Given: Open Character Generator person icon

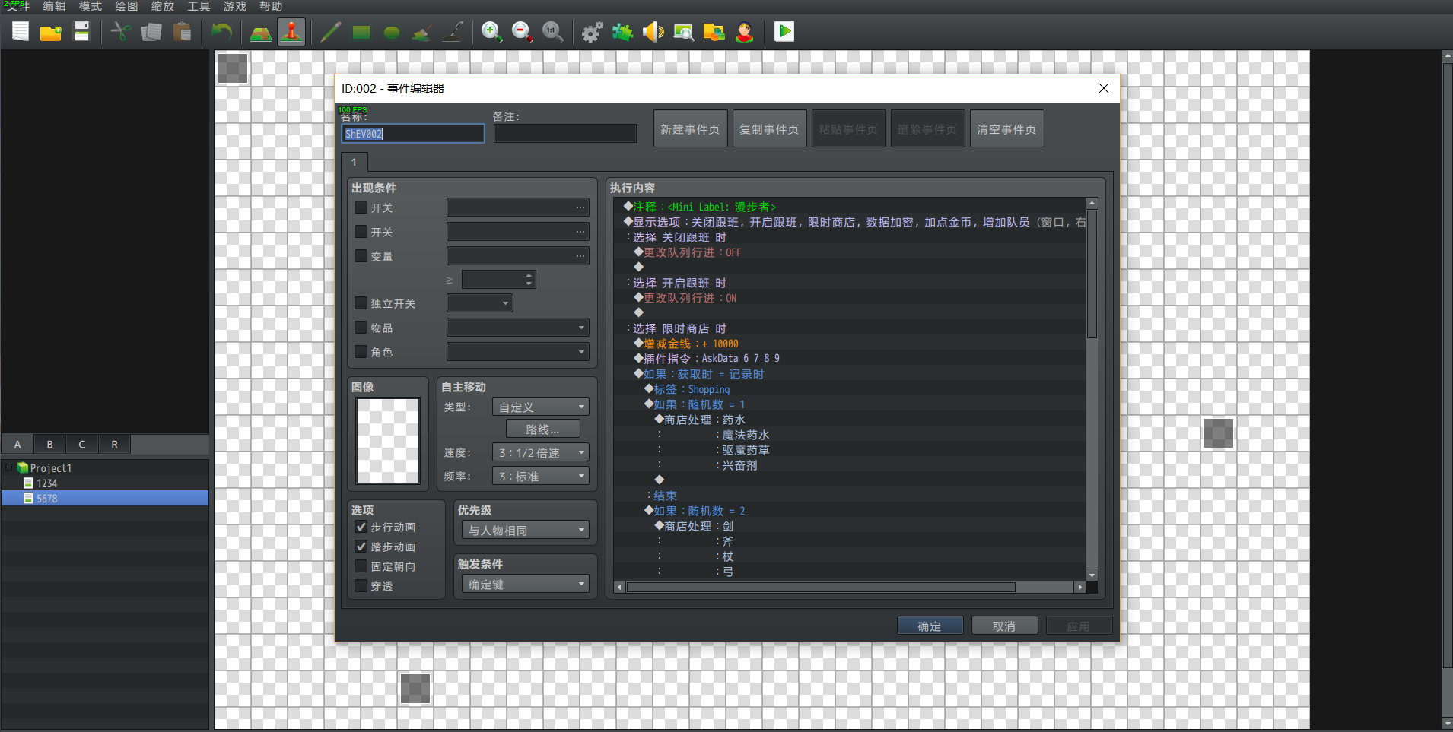Looking at the screenshot, I should pos(745,32).
